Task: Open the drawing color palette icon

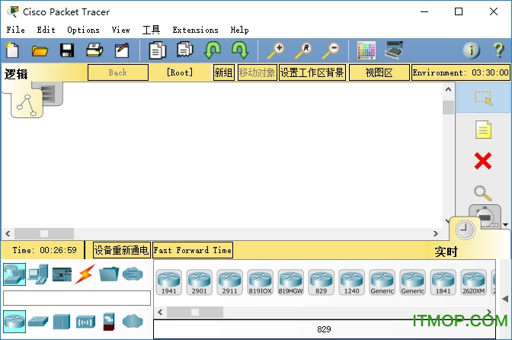Action: 366,51
